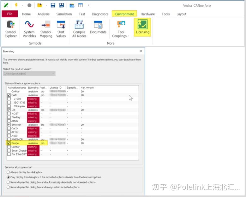
Task: Click the Expiration column header
Action: click(x=72, y=87)
